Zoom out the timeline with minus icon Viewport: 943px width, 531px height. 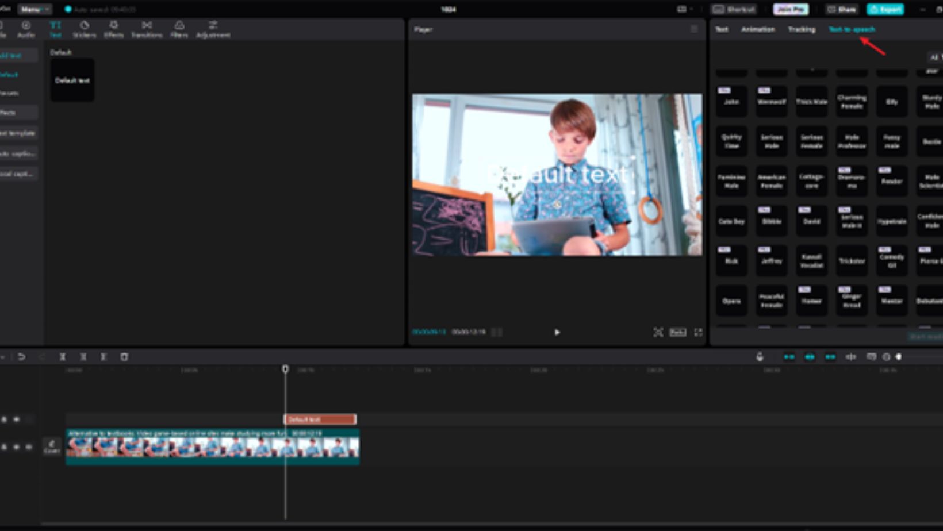(x=886, y=357)
